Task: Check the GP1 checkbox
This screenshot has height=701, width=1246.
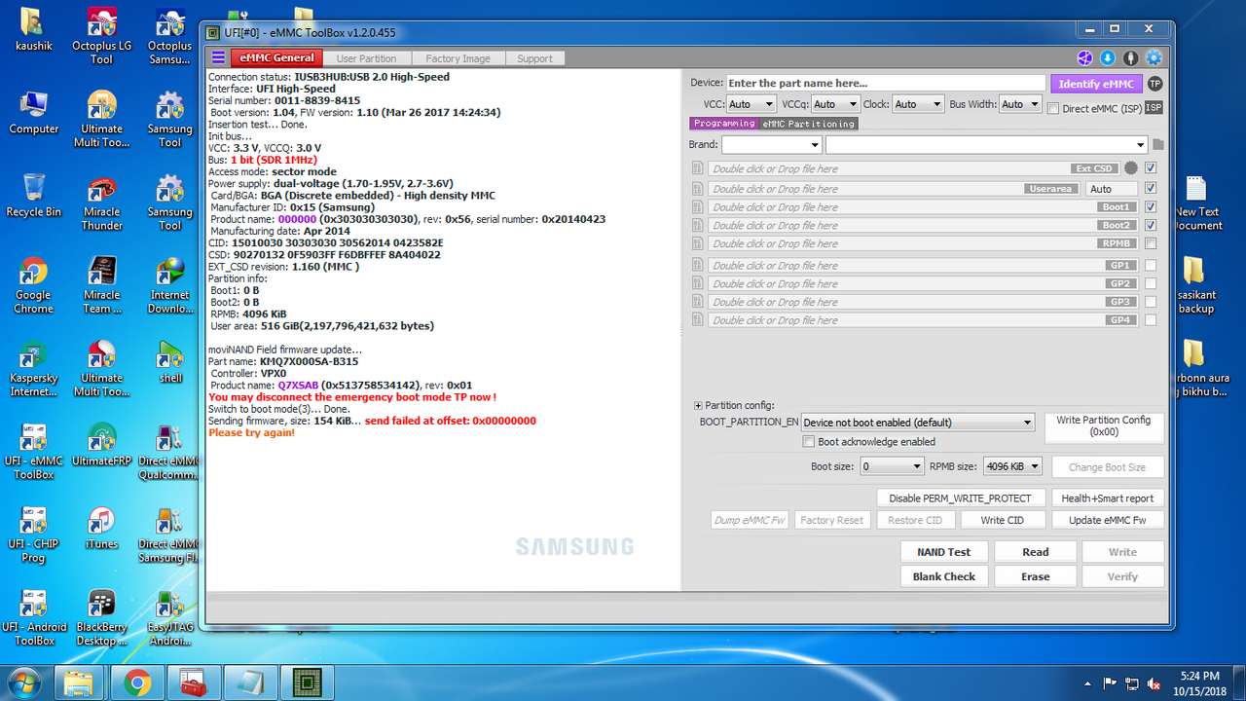Action: pos(1151,265)
